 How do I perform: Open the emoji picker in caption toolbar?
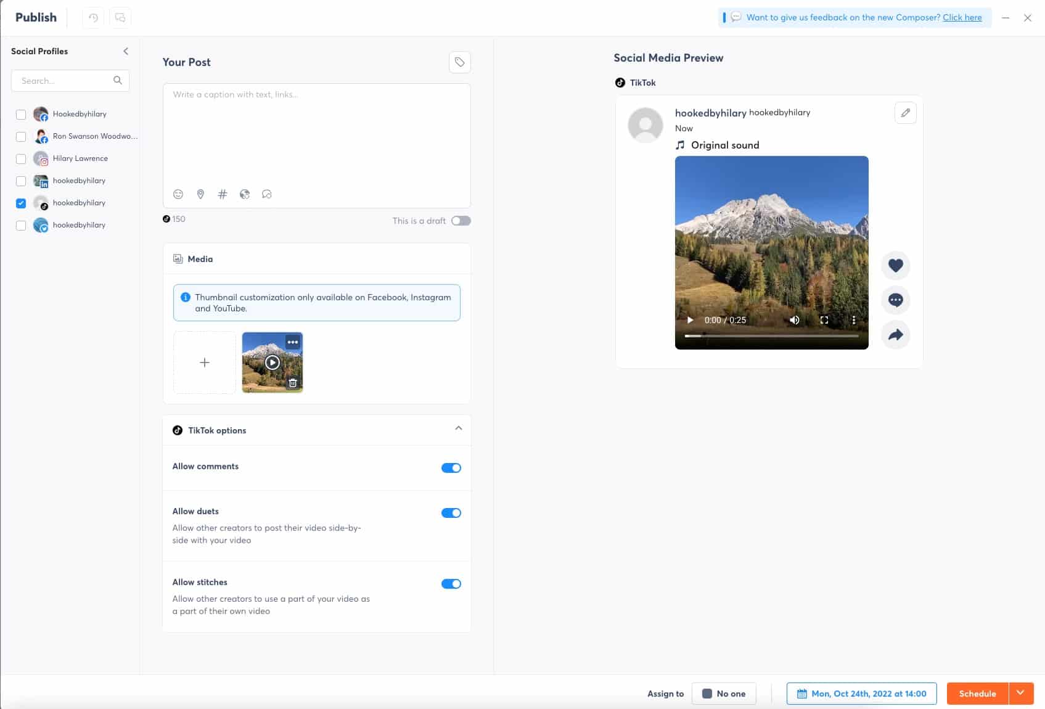pyautogui.click(x=178, y=194)
